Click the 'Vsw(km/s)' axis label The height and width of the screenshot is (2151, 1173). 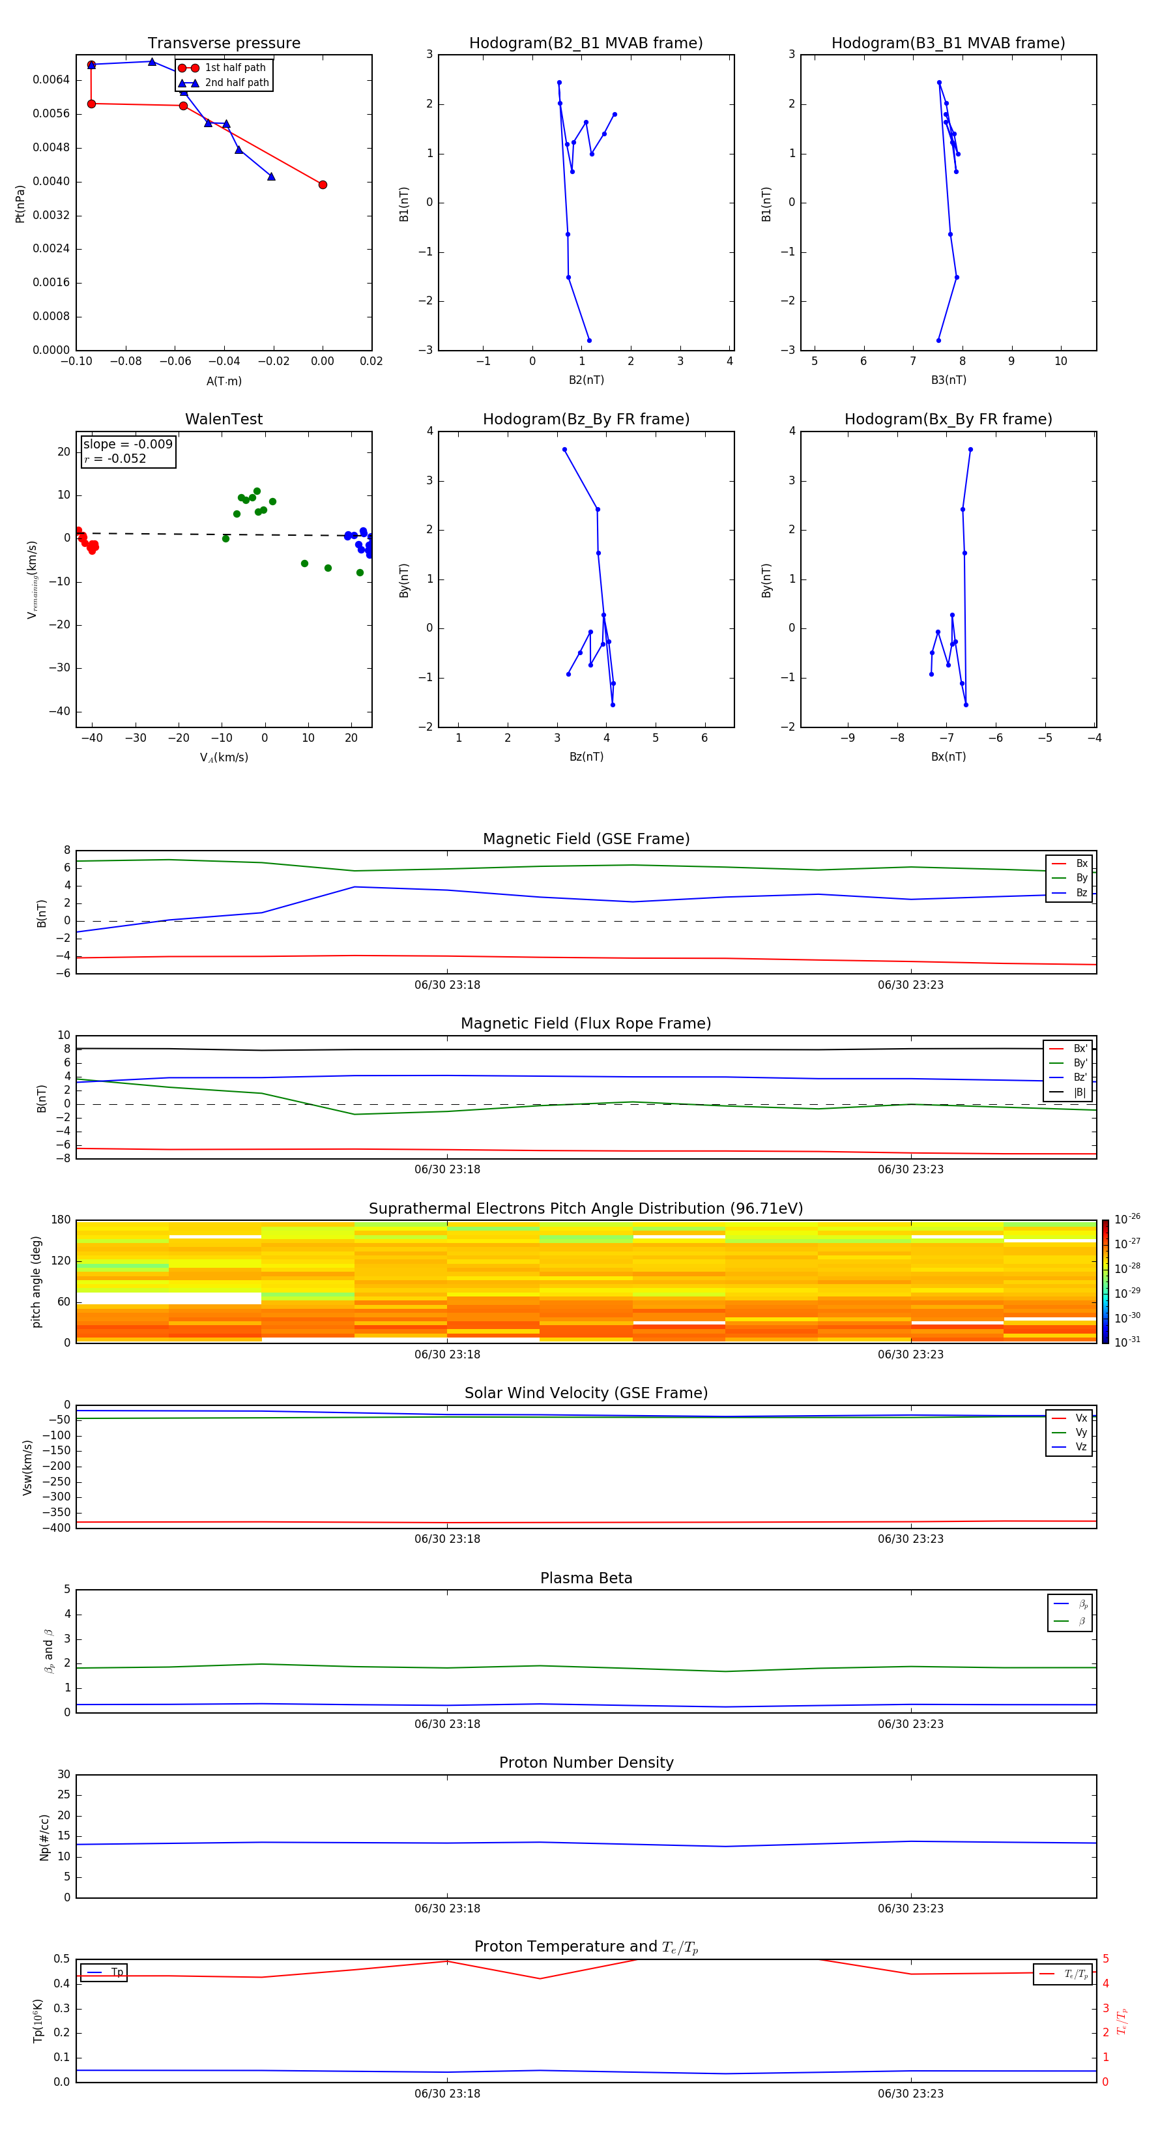[x=27, y=1467]
